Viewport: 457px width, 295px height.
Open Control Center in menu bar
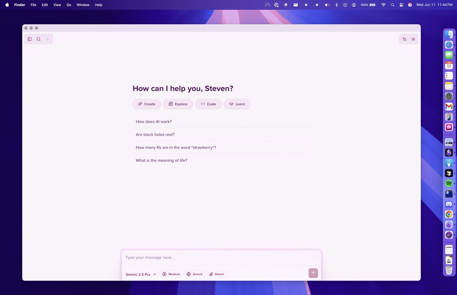click(401, 5)
